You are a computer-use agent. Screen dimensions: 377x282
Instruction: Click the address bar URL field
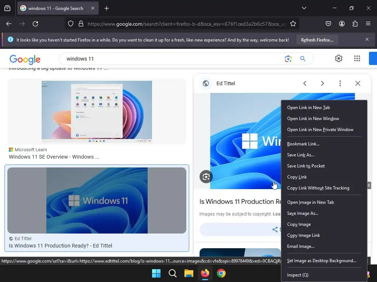187,24
